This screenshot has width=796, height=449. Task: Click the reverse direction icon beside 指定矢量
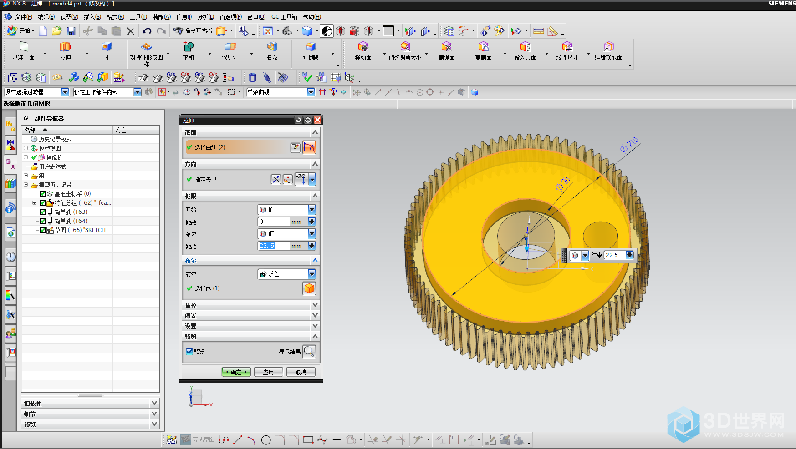(276, 179)
